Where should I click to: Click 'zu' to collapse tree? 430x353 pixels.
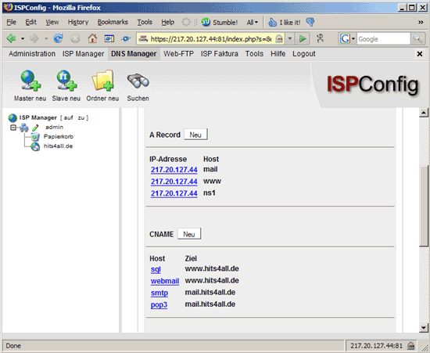pos(81,117)
